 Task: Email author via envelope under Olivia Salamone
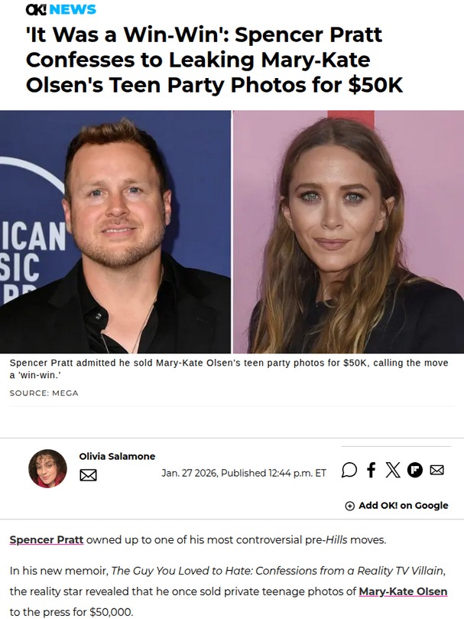point(88,475)
